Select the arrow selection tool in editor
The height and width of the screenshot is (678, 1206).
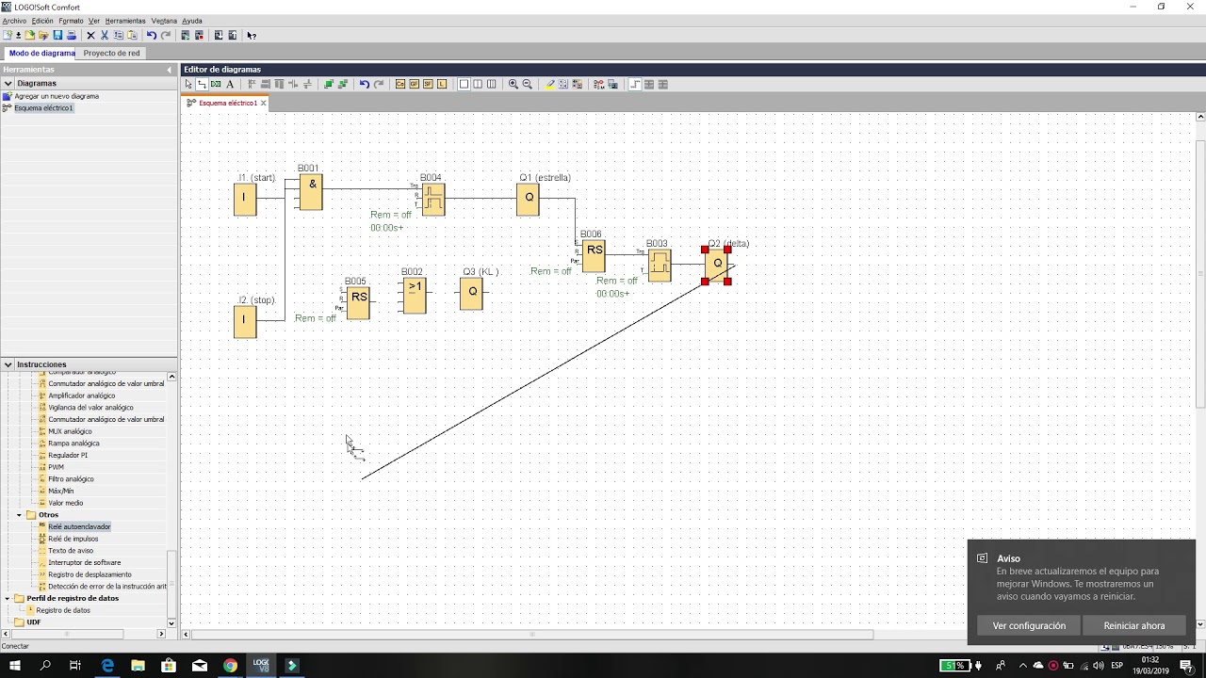pos(188,84)
